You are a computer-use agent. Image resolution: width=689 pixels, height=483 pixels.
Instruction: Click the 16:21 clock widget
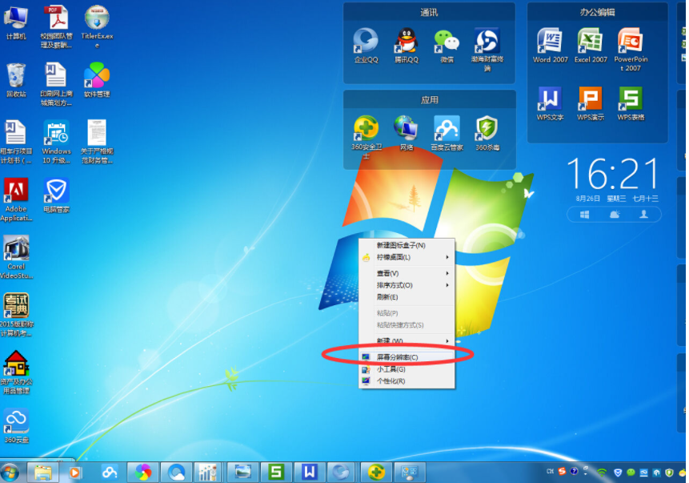click(614, 174)
